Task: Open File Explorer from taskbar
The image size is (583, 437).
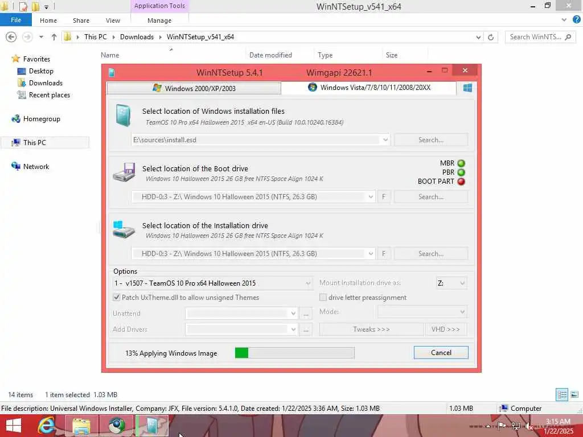Action: (x=81, y=426)
